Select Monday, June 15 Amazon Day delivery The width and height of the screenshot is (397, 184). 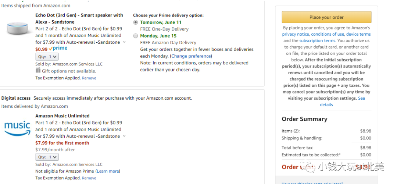click(136, 36)
